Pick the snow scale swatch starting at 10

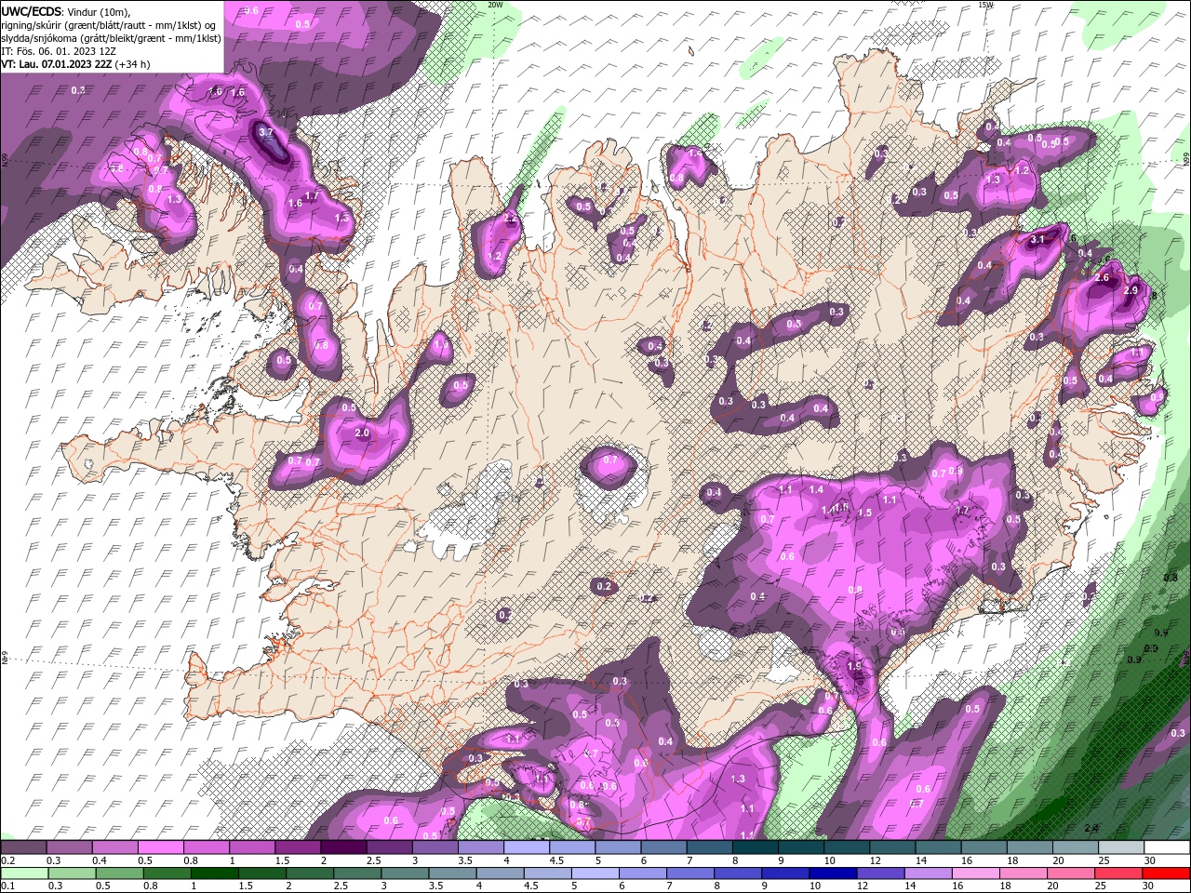pos(847,847)
